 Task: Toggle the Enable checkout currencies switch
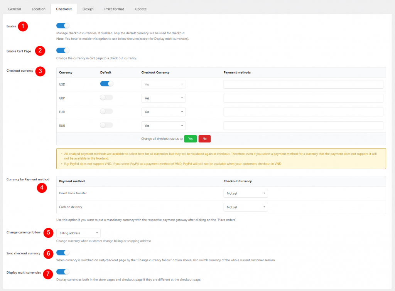pyautogui.click(x=63, y=26)
